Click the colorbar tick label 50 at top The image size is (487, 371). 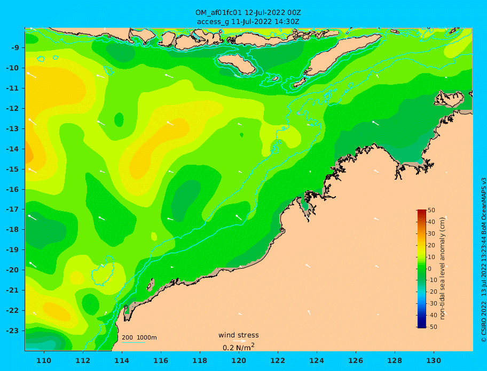coord(431,210)
